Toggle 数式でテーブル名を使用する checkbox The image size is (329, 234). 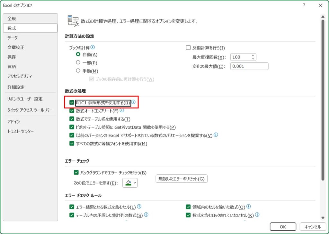pos(72,119)
